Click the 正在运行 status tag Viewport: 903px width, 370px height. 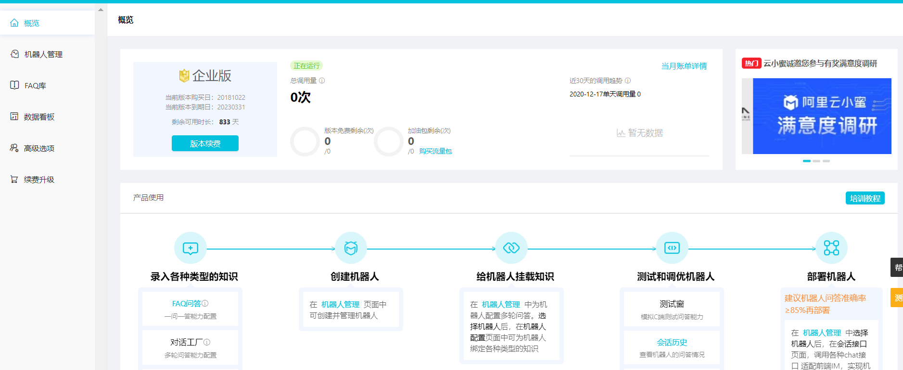tap(306, 66)
